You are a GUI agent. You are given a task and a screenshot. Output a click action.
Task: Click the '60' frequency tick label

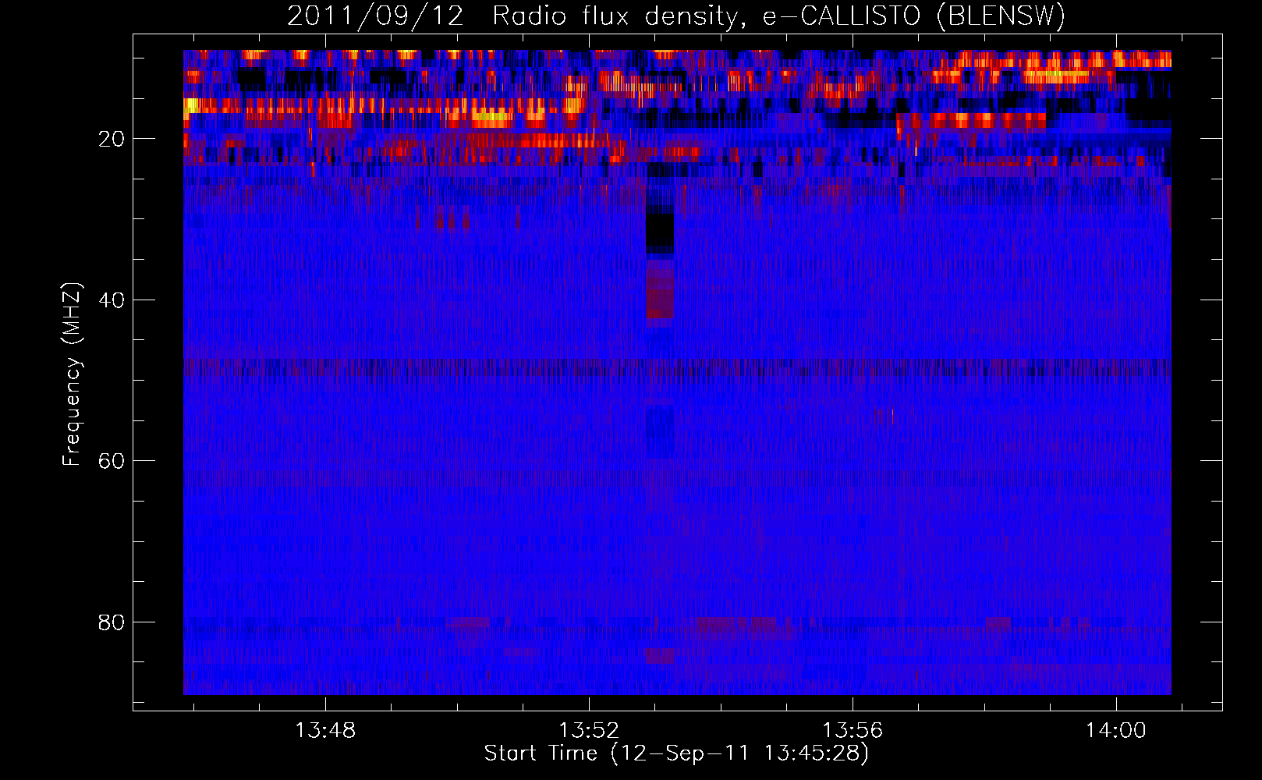[112, 461]
